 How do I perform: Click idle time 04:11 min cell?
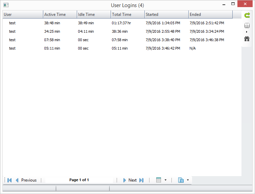coord(86,31)
